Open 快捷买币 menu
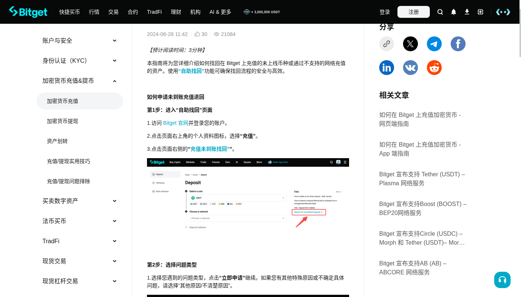Screen dimensions: 521x297 coord(70,12)
